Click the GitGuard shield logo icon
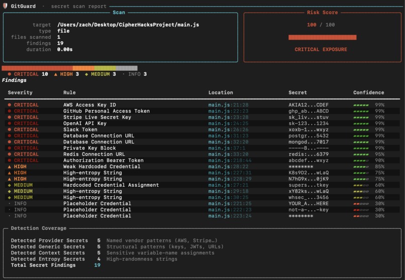Screen dimensions: 405x280 [x=5, y=6]
